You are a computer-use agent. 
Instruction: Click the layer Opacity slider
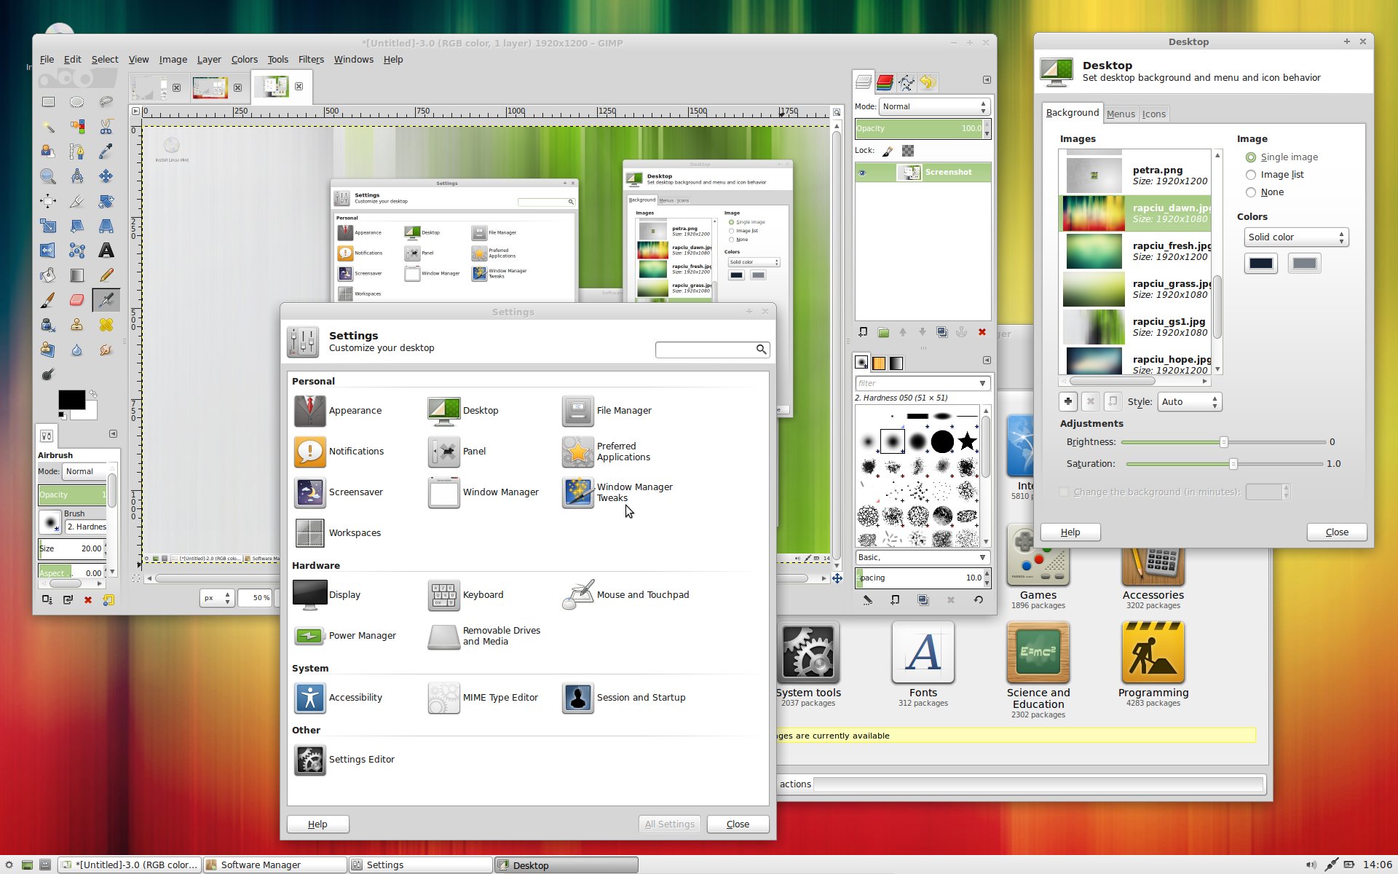pyautogui.click(x=918, y=129)
